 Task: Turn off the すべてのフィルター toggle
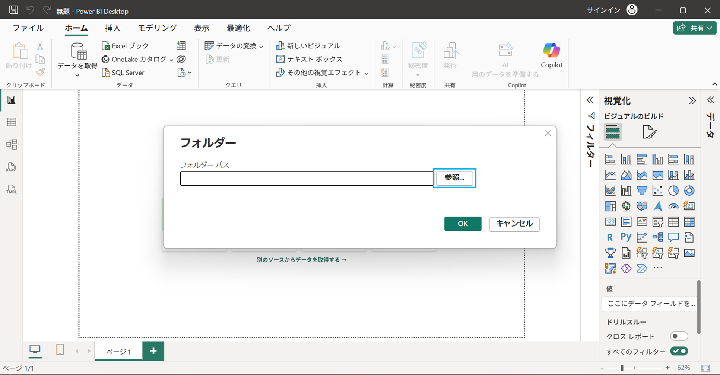point(679,351)
